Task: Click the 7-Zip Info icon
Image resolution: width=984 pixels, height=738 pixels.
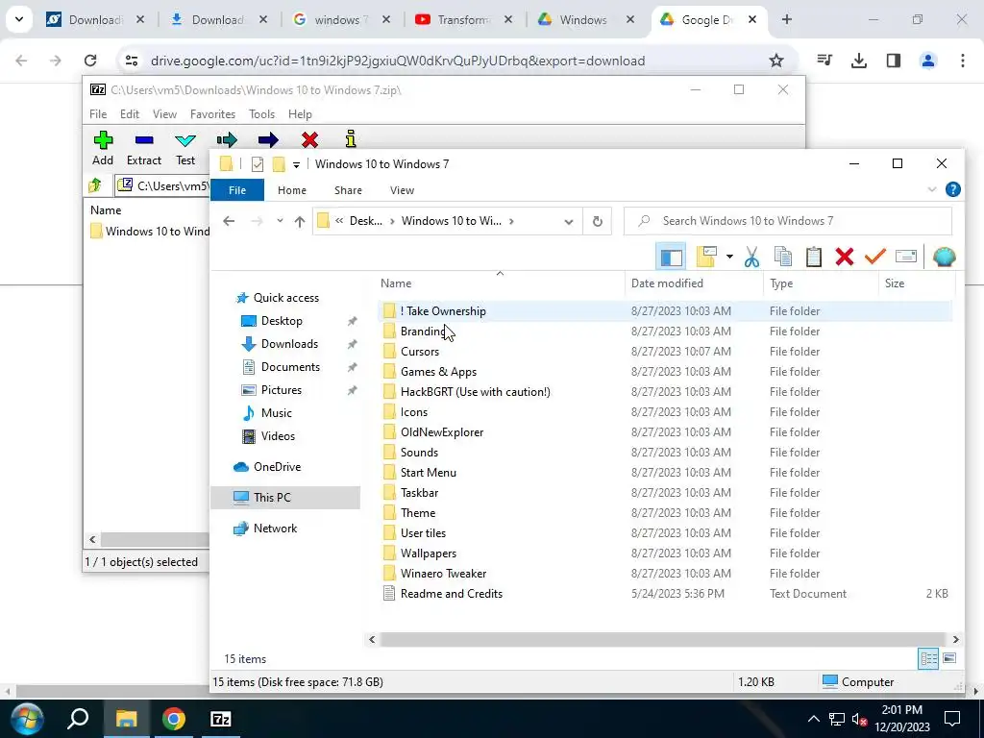Action: (x=351, y=138)
